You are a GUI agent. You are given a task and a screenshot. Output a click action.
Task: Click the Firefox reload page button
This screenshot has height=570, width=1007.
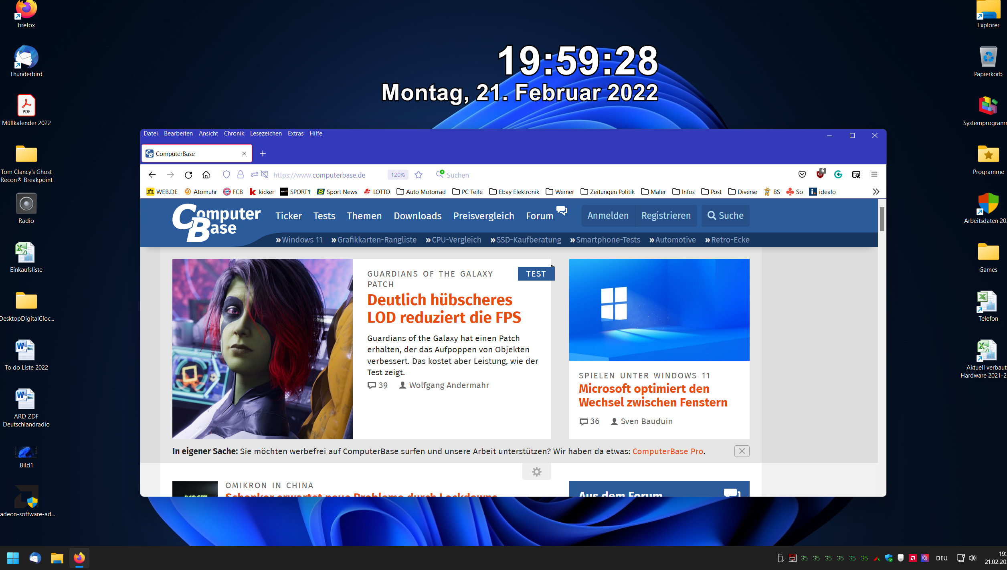[x=188, y=175]
